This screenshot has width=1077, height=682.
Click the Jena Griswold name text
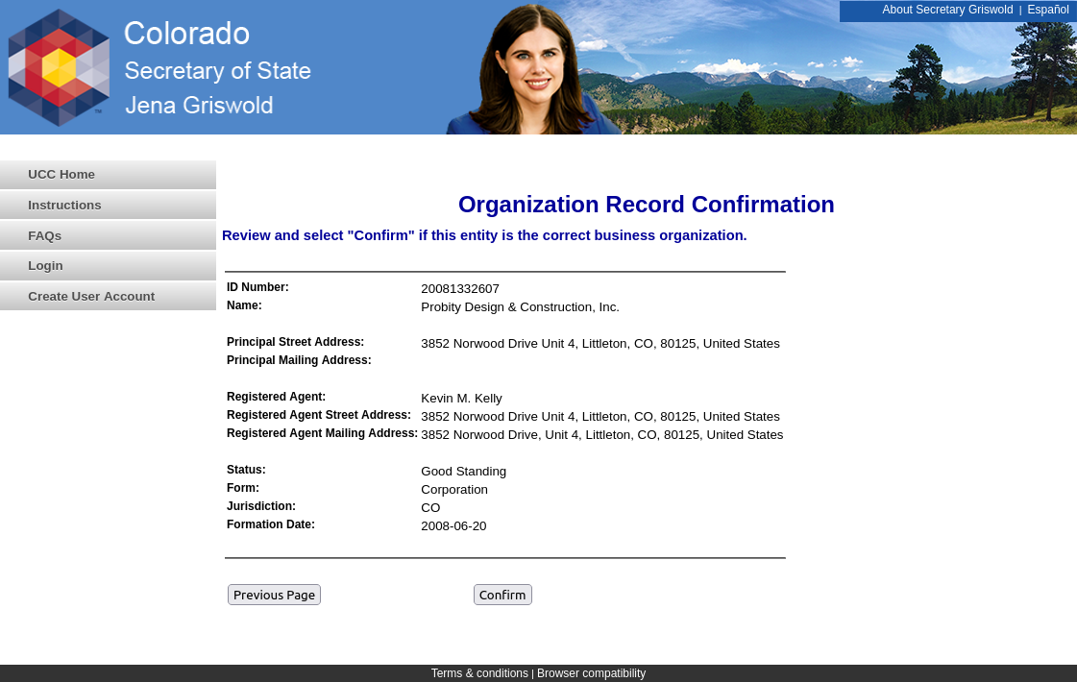pos(199,105)
